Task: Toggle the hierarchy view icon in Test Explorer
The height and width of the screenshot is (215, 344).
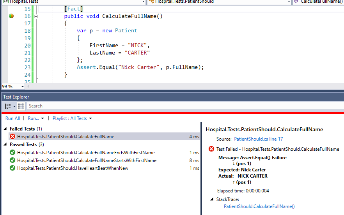Action: tap(21, 106)
